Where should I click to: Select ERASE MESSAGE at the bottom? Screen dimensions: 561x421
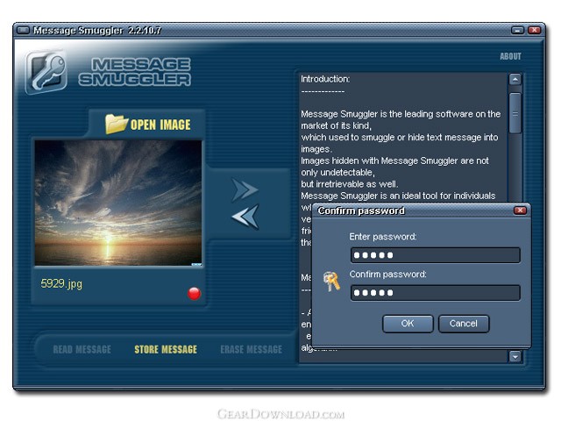(x=252, y=349)
